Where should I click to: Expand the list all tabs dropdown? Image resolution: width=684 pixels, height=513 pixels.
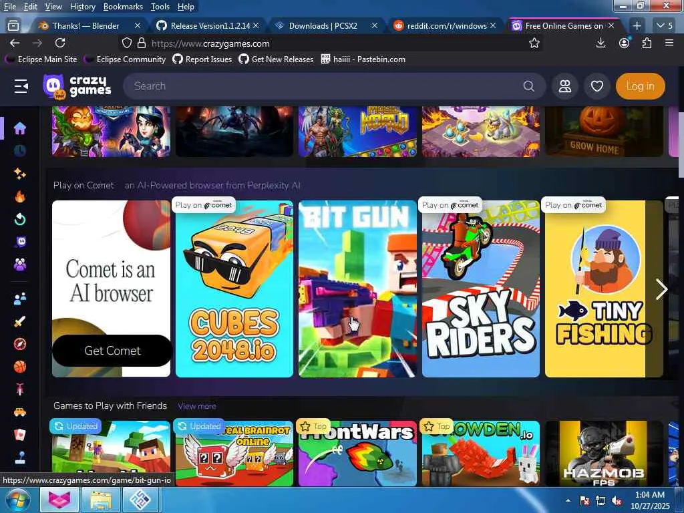(665, 26)
